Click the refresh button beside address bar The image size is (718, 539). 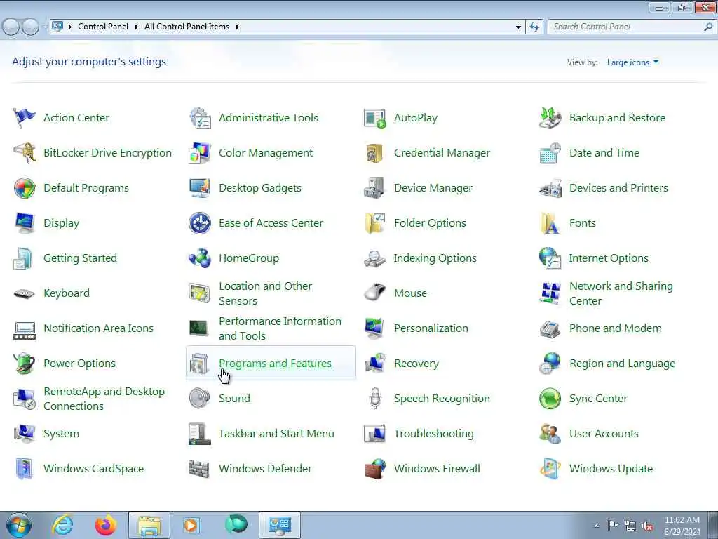point(534,27)
